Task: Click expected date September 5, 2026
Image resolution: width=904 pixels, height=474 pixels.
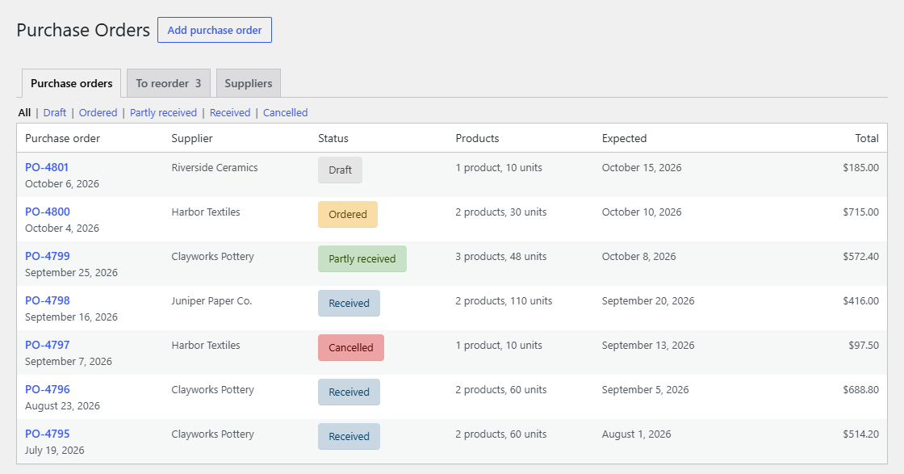Action: (645, 390)
